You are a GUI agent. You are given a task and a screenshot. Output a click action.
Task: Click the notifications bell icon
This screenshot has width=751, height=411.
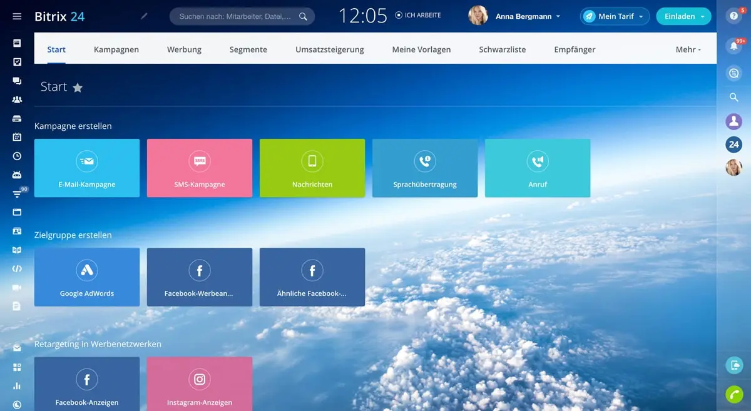tap(733, 46)
